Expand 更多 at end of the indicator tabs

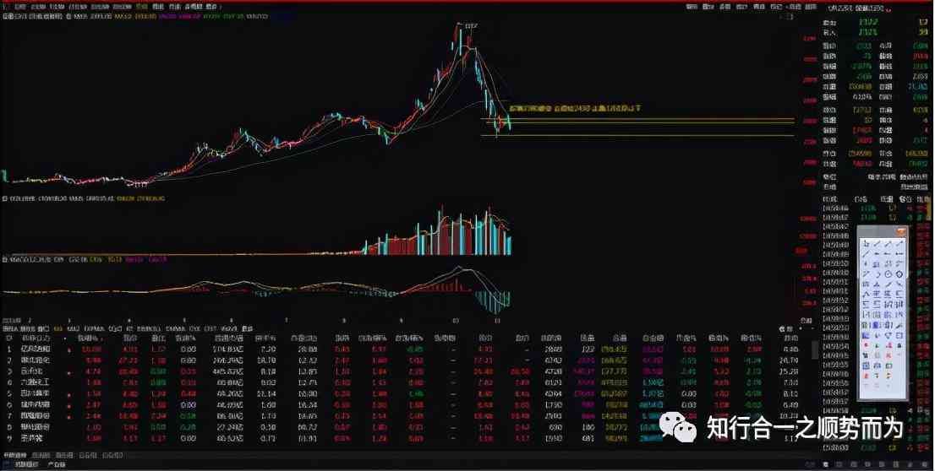247,328
